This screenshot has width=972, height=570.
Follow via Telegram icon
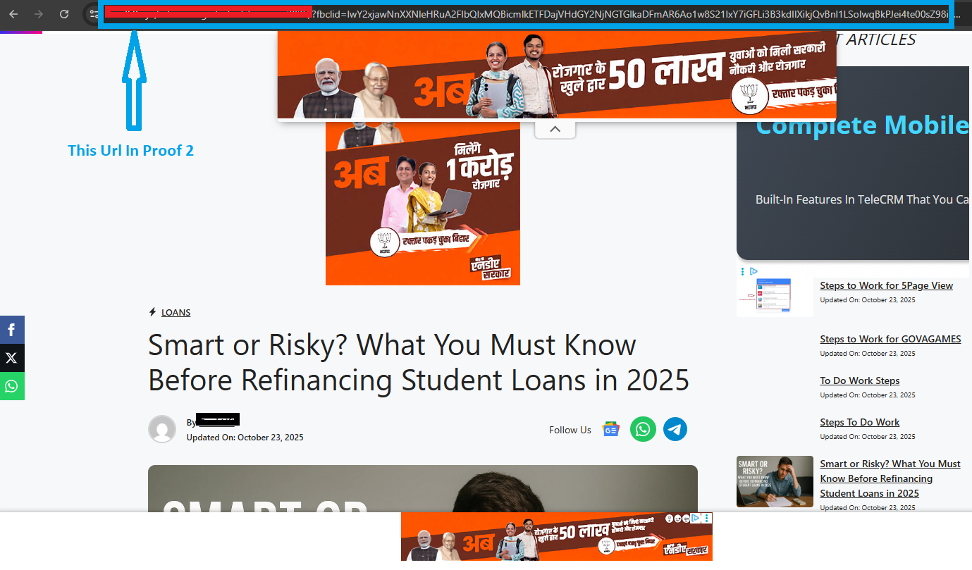click(675, 429)
